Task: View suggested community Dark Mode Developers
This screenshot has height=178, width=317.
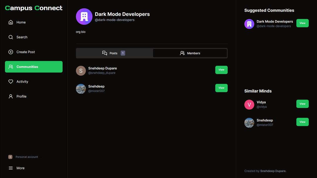Action: (302, 23)
